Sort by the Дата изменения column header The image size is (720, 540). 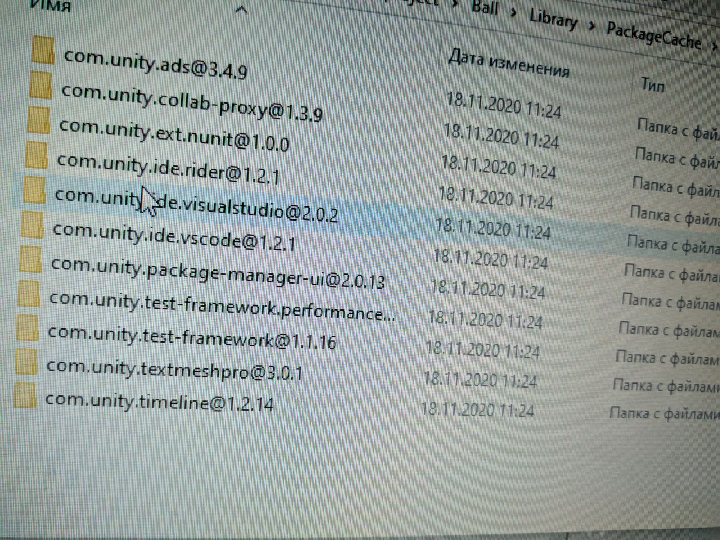(509, 62)
